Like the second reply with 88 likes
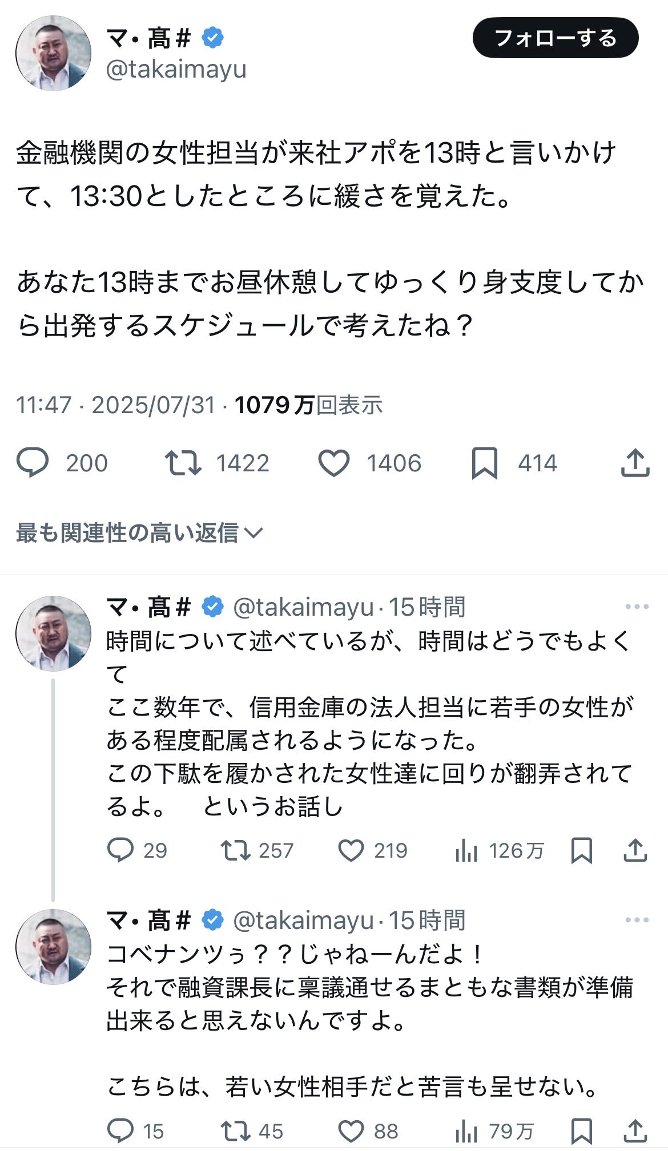Screen dimensions: 668x1151 coord(351,1131)
